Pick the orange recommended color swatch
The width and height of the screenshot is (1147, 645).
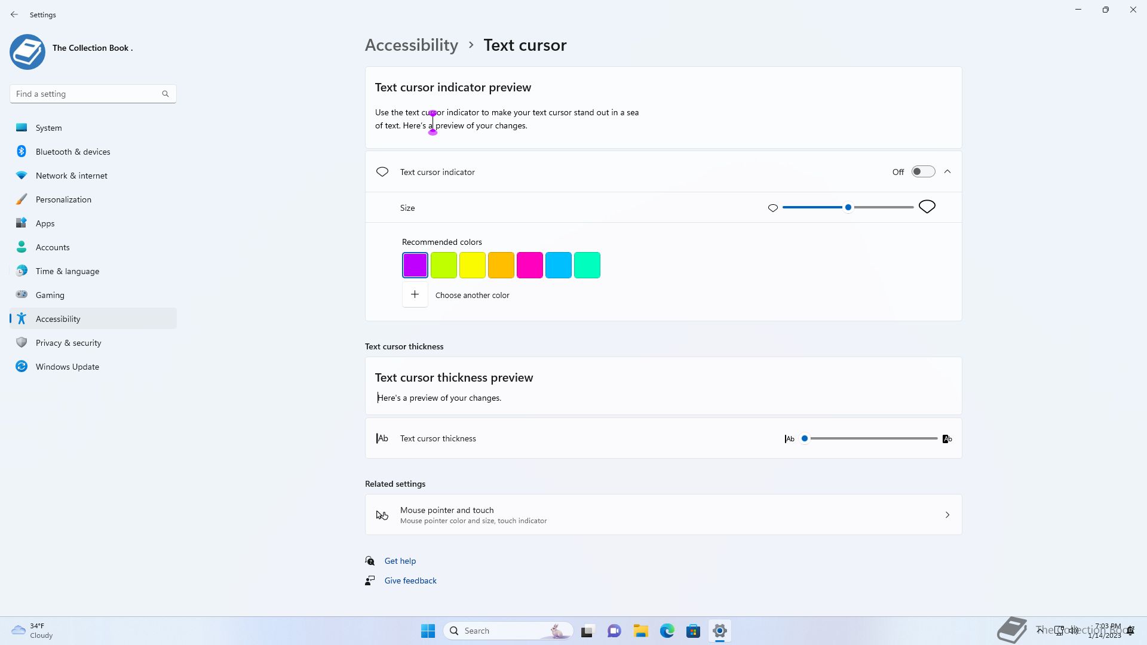(x=501, y=265)
